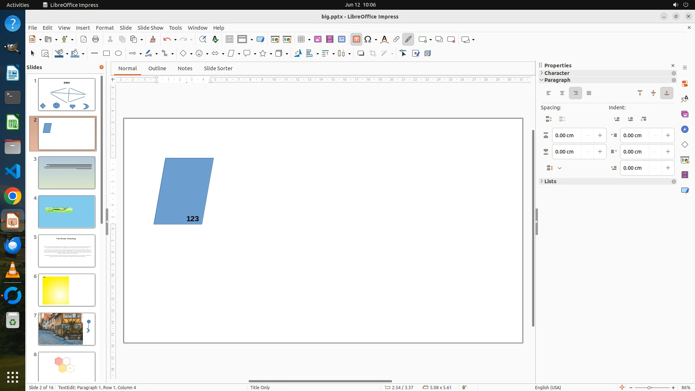Image resolution: width=695 pixels, height=391 pixels.
Task: Switch to the Slide Sorter tab
Action: 218,68
